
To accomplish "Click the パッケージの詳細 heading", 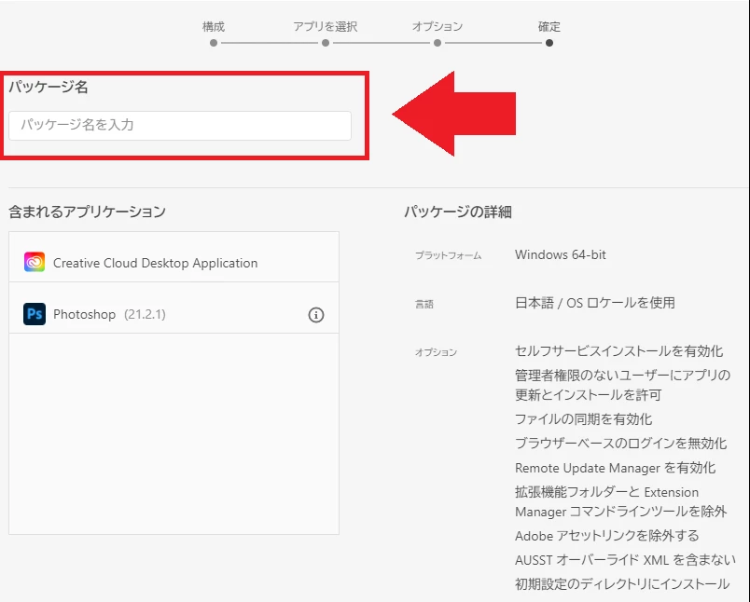I will [x=458, y=212].
